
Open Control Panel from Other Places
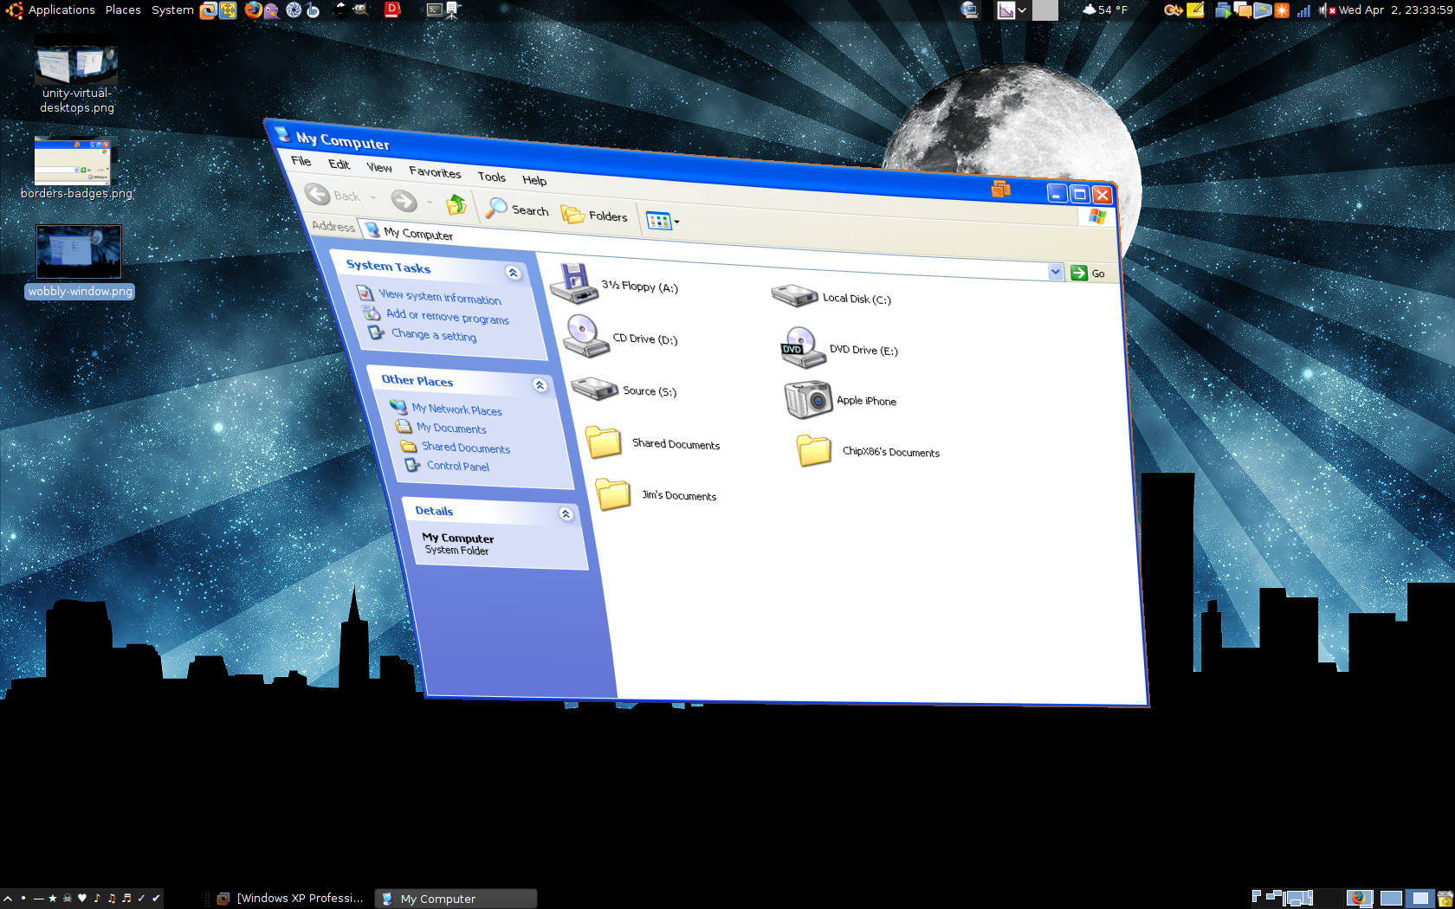pos(457,466)
